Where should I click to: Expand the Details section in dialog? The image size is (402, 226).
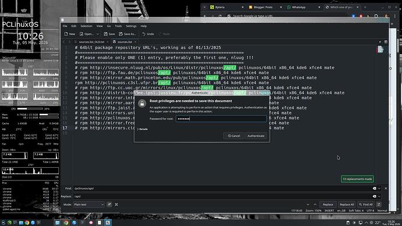[x=143, y=129]
